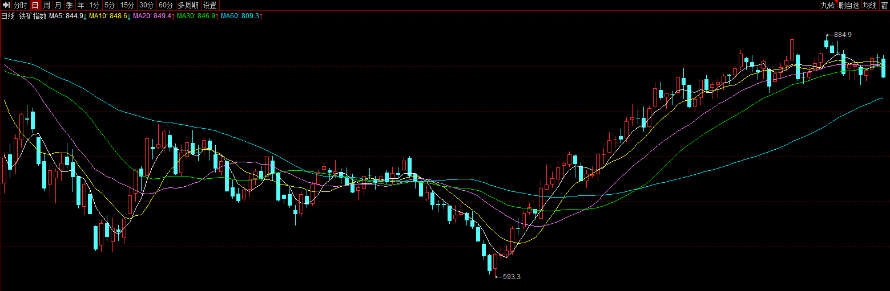Open the 多周期 multi-period view
Viewport: 890px width, 291px height.
click(188, 5)
